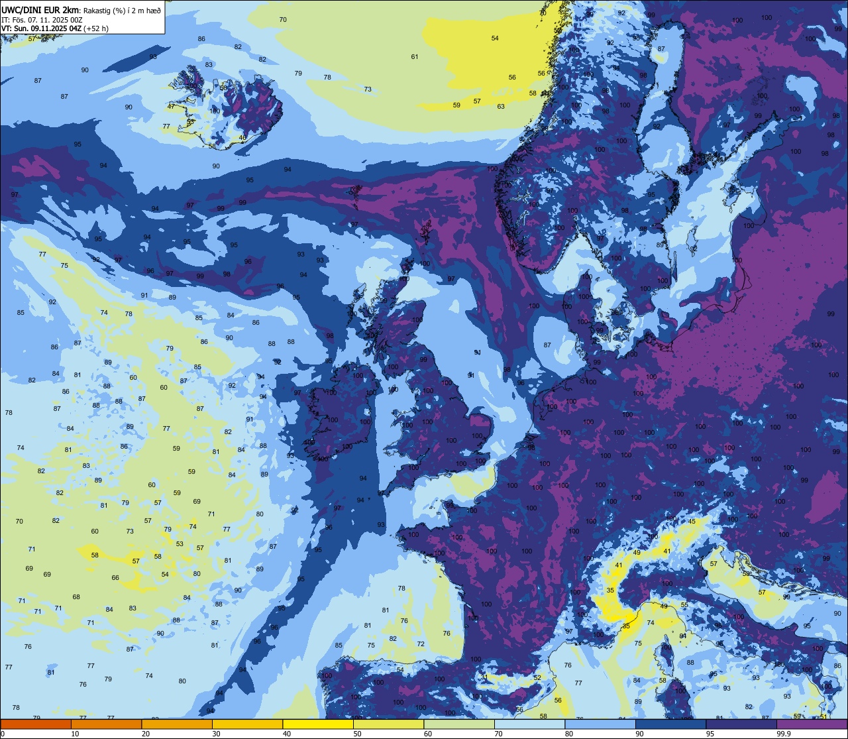Click the legend tick label '50'
The height and width of the screenshot is (739, 848).
coord(357,734)
